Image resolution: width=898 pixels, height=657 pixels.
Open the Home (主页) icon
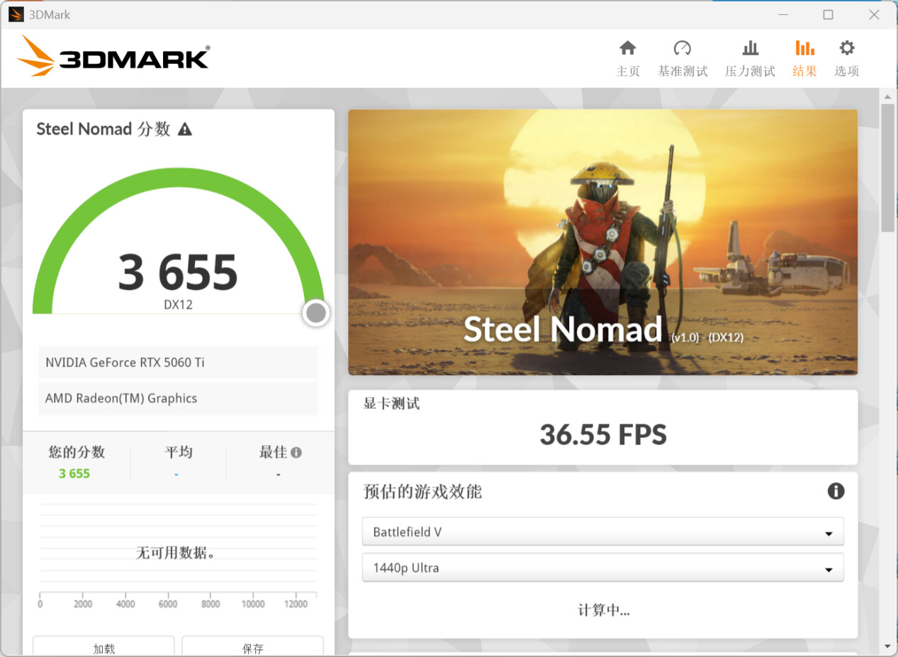coord(628,48)
